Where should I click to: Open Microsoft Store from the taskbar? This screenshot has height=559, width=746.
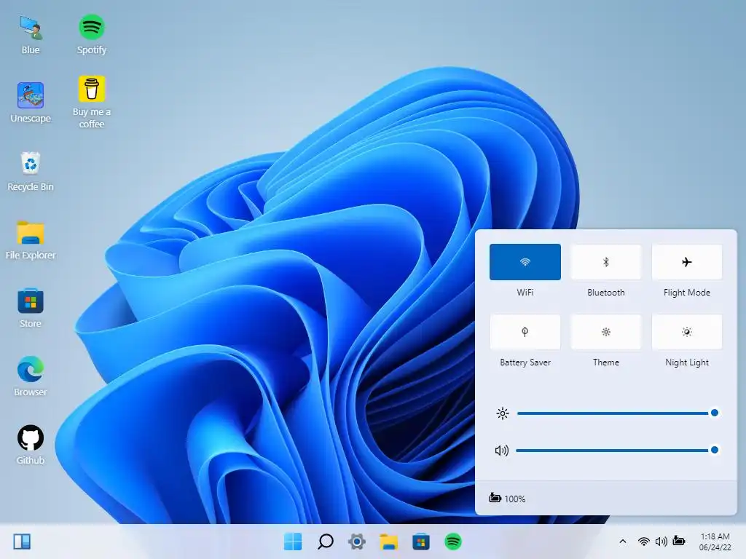(420, 542)
